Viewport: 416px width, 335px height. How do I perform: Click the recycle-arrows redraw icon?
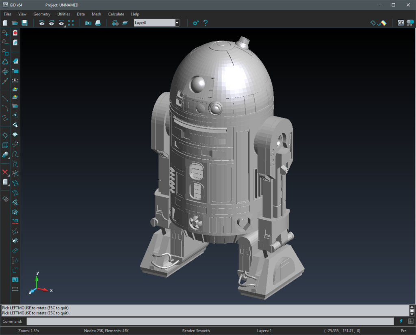(x=5, y=62)
